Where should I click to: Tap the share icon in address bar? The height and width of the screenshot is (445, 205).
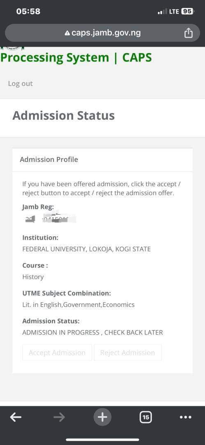click(x=188, y=33)
